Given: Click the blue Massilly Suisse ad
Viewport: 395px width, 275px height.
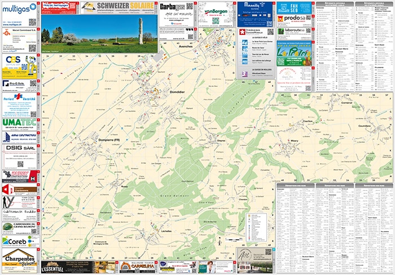Looking at the screenshot, I should (x=255, y=14).
